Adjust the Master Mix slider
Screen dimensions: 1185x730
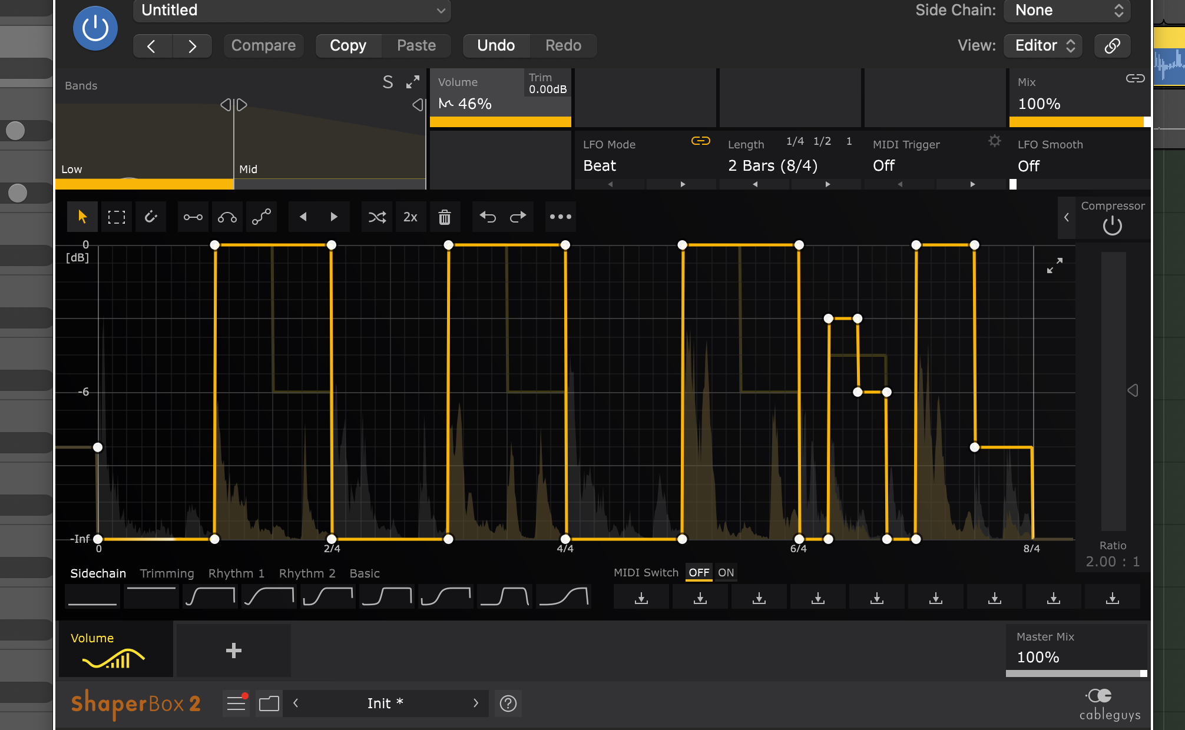pos(1076,673)
